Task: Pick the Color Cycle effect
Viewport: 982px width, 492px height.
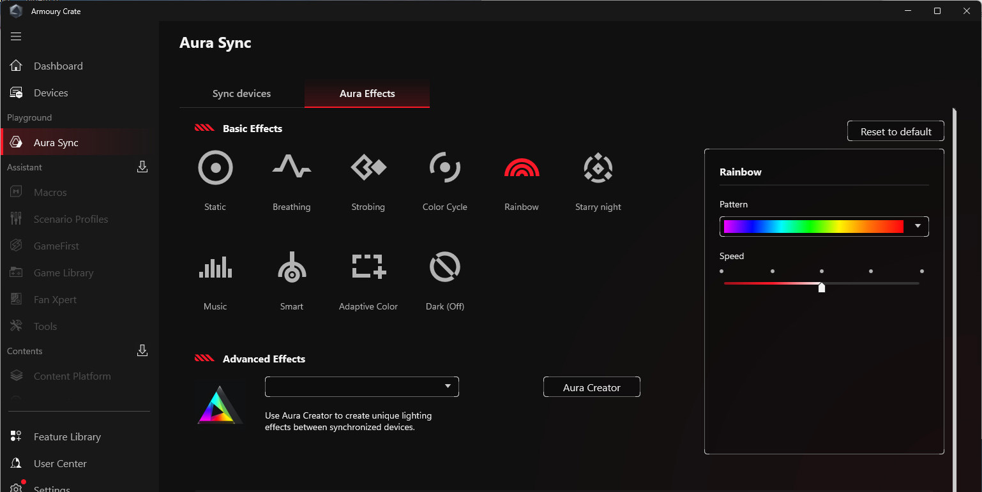Action: (x=445, y=168)
